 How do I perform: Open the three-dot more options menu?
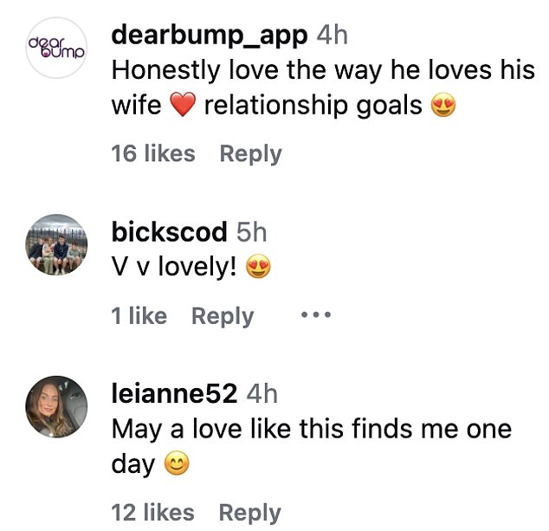point(315,315)
